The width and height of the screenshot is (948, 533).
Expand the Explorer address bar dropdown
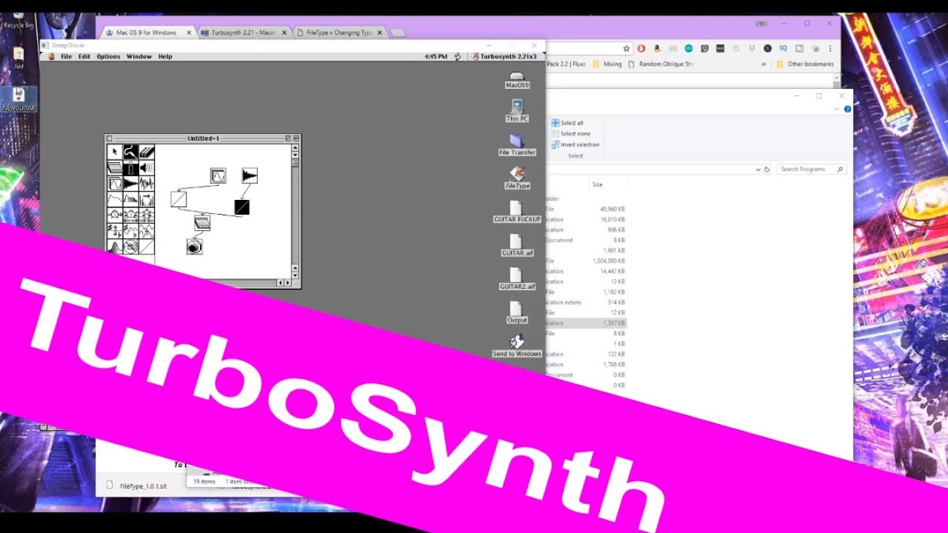[x=758, y=169]
